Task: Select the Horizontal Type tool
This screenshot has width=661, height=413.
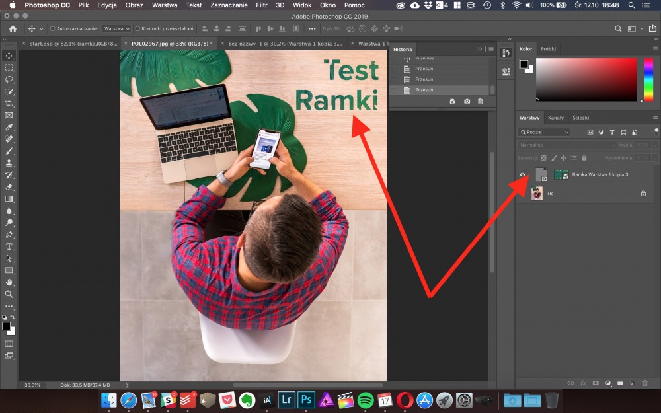Action: tap(9, 246)
